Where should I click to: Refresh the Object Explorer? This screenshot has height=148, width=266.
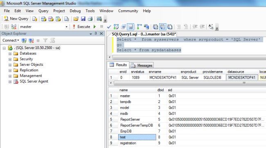tap(52, 40)
